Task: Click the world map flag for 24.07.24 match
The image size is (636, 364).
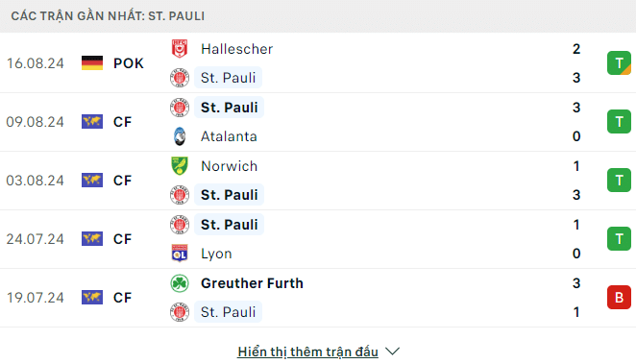Action: point(92,239)
